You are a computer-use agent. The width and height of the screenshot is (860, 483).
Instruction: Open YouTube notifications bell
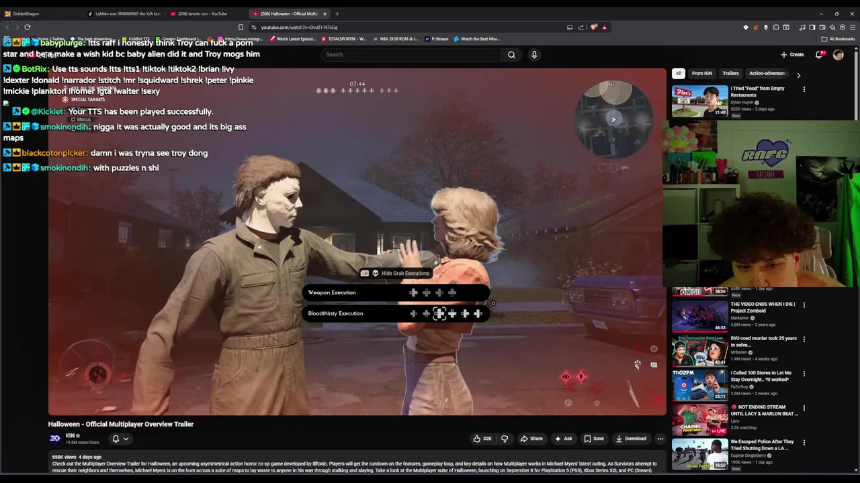pyautogui.click(x=819, y=54)
